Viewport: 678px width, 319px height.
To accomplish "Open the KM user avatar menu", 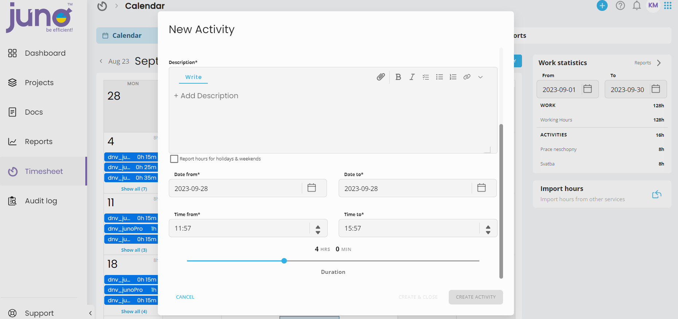I will tap(653, 5).
